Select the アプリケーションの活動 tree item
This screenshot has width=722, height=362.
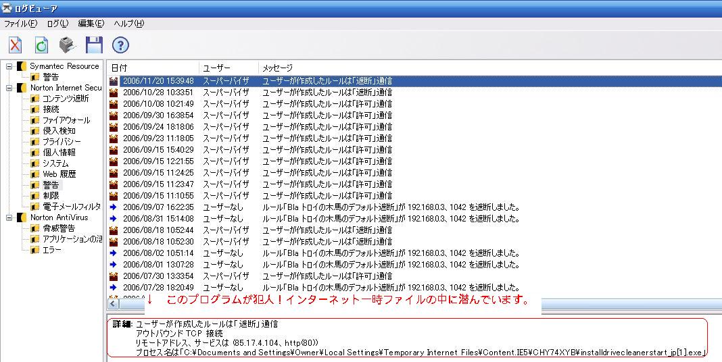72,238
